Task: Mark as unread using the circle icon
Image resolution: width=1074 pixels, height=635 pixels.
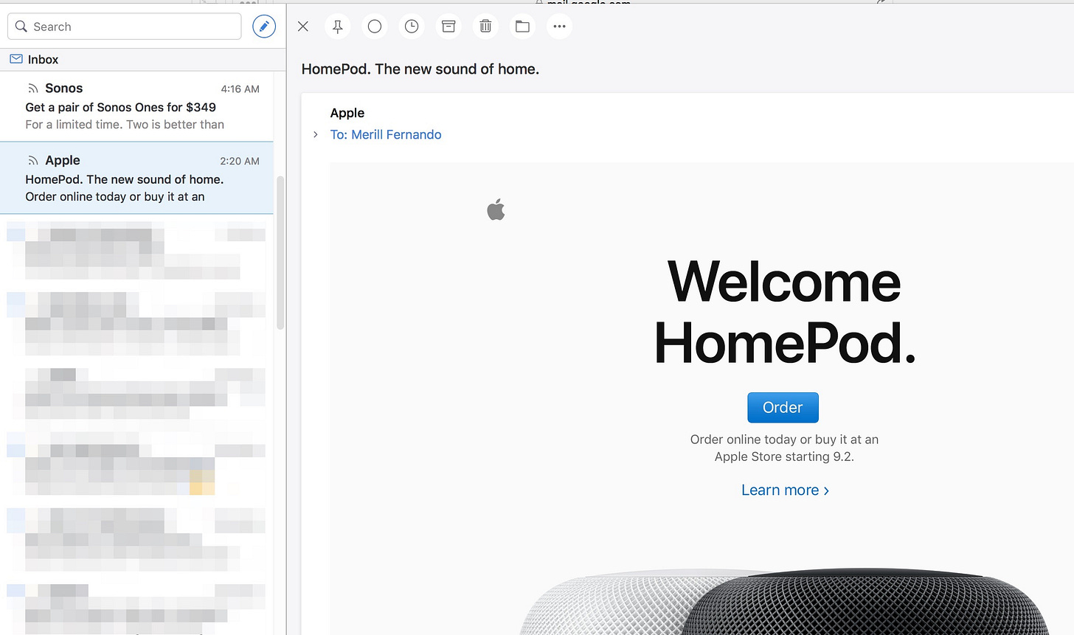Action: point(375,27)
